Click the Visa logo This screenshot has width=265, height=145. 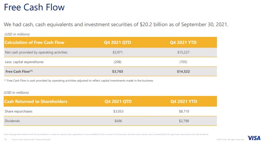pyautogui.click(x=254, y=138)
